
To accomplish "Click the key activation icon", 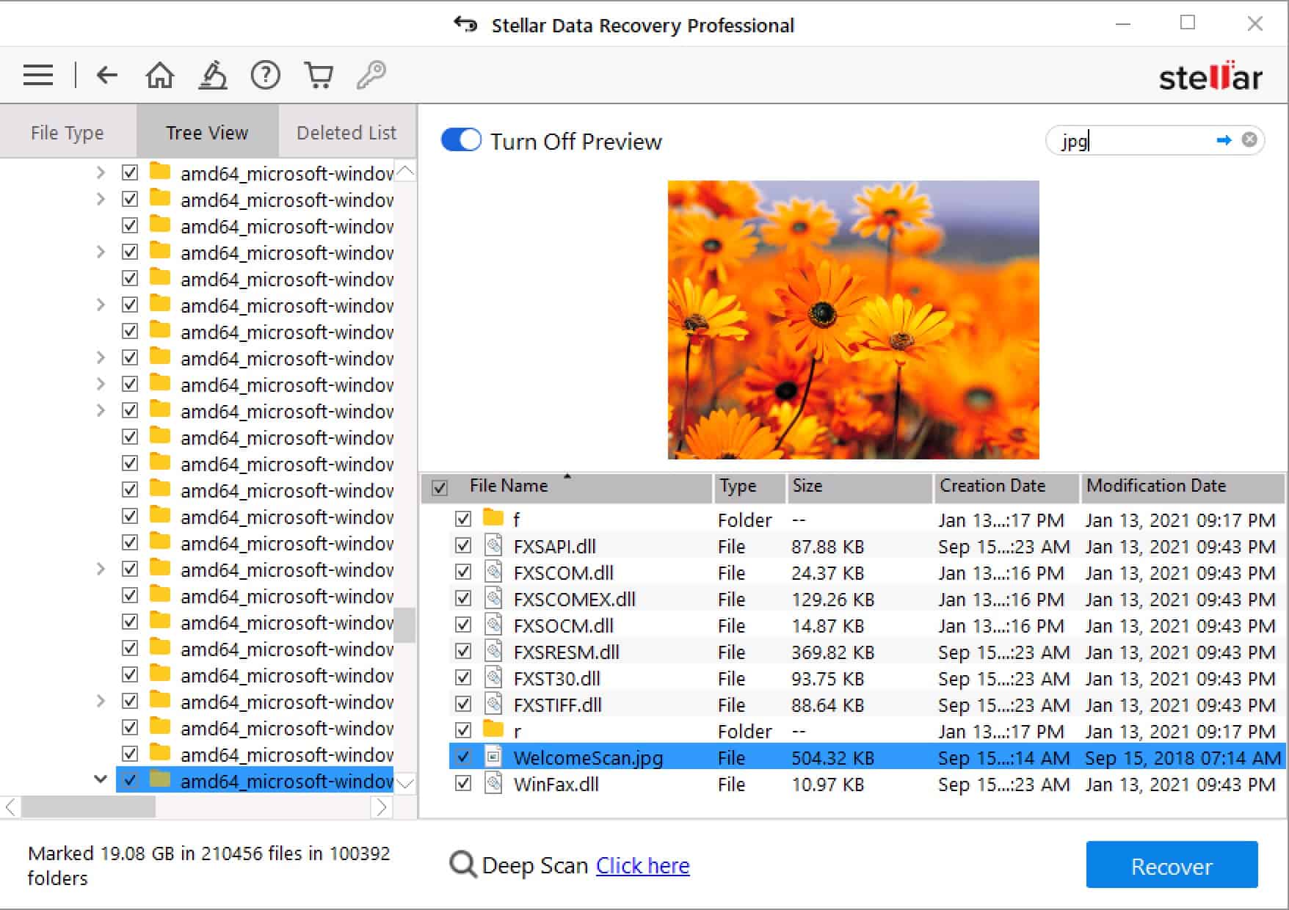I will [x=371, y=75].
